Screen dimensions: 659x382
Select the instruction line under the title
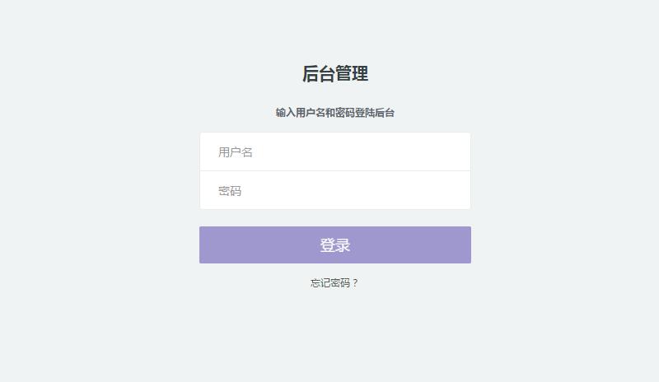(x=334, y=113)
